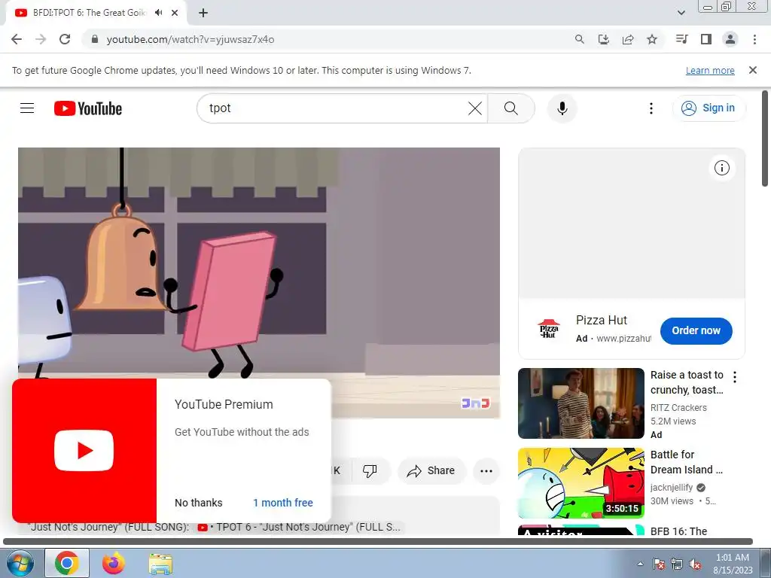Screen dimensions: 771x578
Task: Open the system volume tray icon
Action: (x=695, y=564)
